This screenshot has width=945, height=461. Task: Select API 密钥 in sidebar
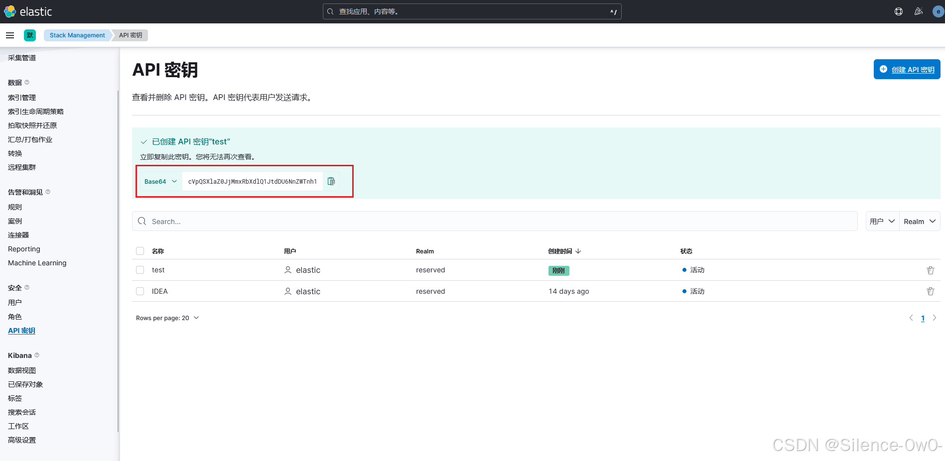point(21,331)
